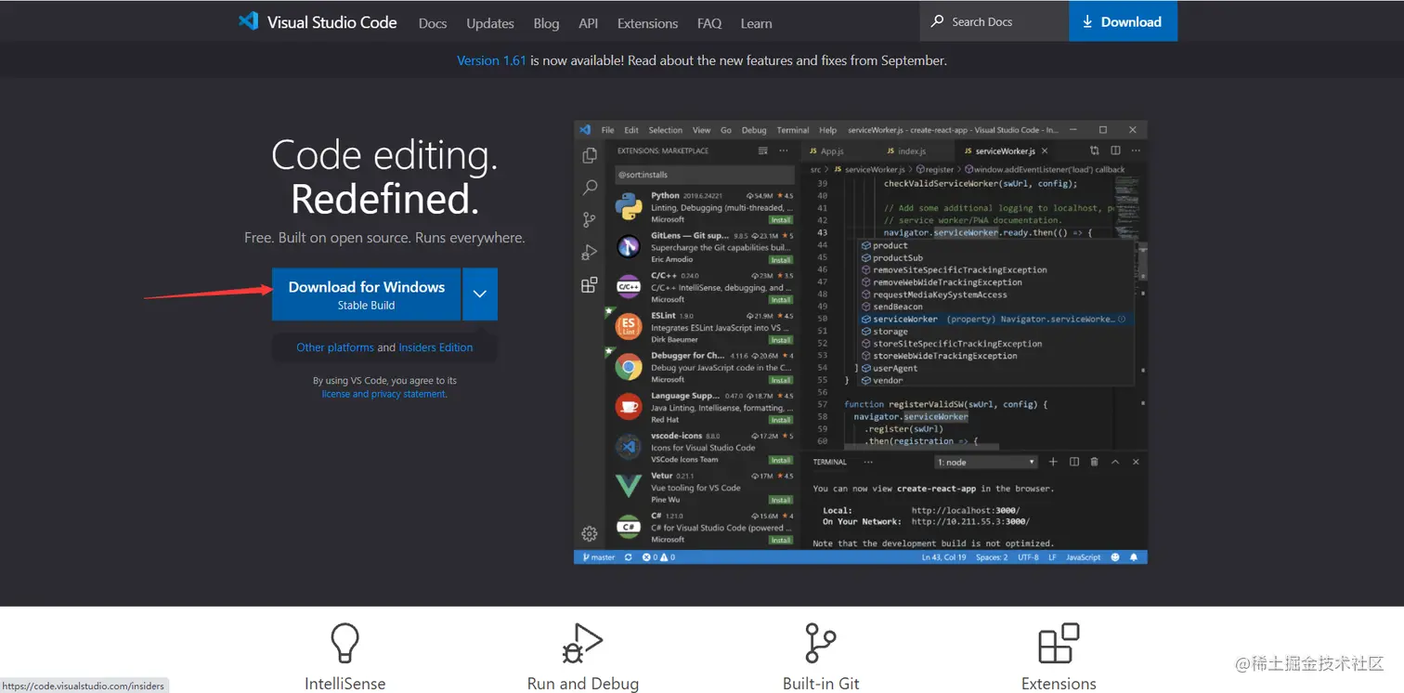Open the Insiders Edition link

tap(435, 347)
